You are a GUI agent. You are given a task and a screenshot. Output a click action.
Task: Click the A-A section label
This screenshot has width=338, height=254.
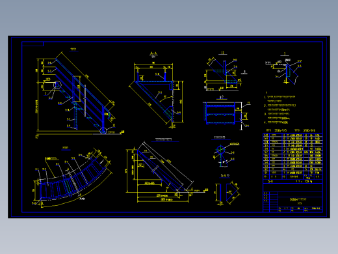click(153, 53)
